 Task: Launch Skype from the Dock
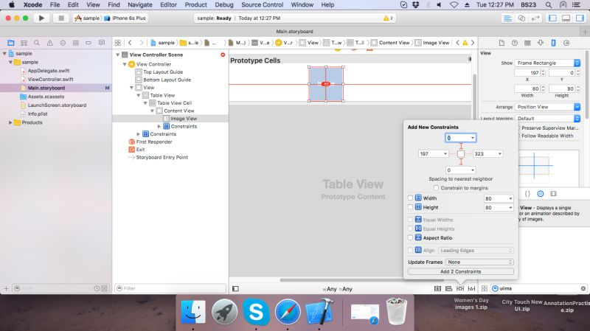(x=256, y=312)
